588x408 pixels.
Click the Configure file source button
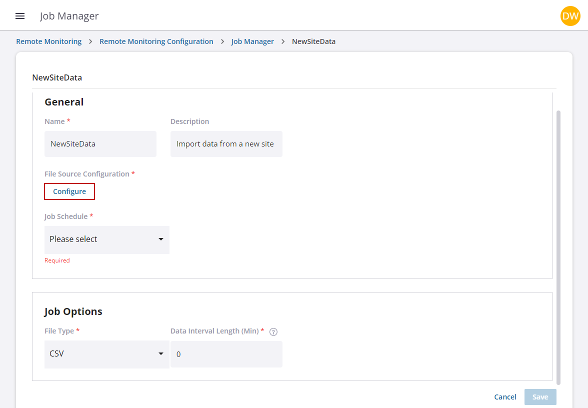click(69, 191)
